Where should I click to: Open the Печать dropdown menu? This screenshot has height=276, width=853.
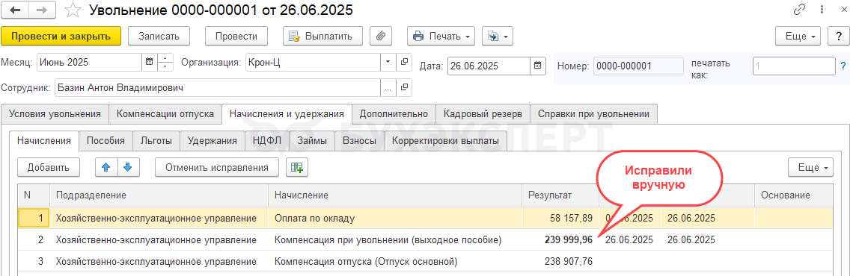click(441, 37)
